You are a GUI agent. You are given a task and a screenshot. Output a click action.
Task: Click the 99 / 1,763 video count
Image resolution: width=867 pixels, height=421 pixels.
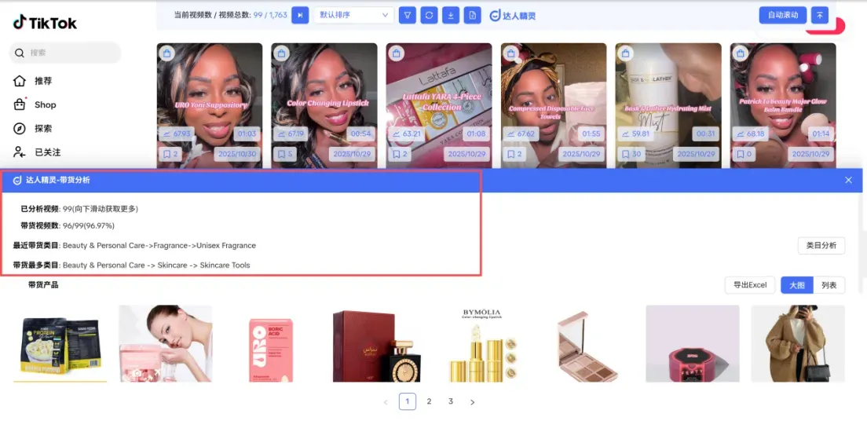pos(270,15)
